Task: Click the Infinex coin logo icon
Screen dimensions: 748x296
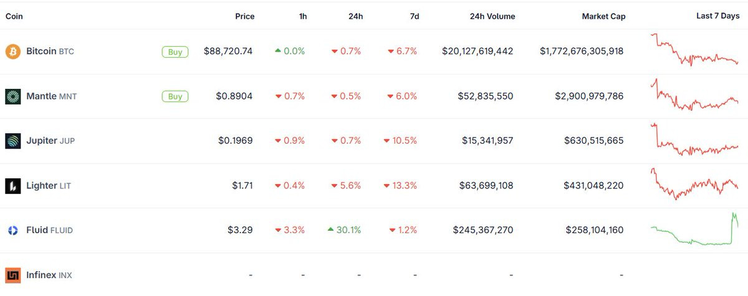Action: pyautogui.click(x=13, y=275)
